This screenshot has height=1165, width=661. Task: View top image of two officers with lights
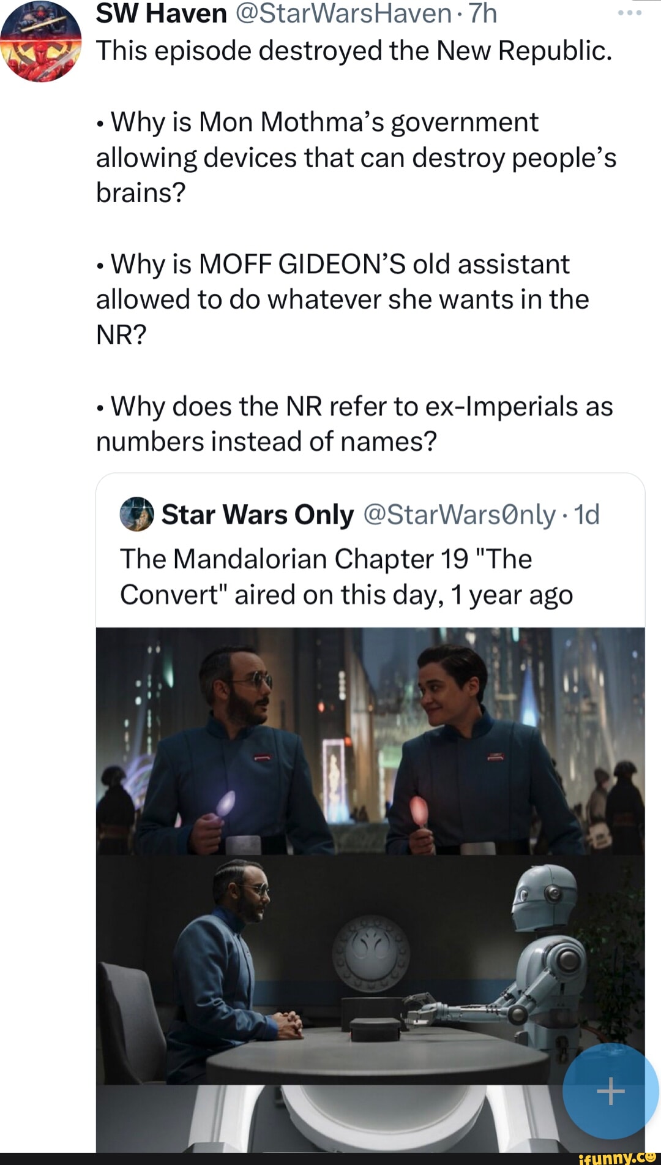point(370,741)
